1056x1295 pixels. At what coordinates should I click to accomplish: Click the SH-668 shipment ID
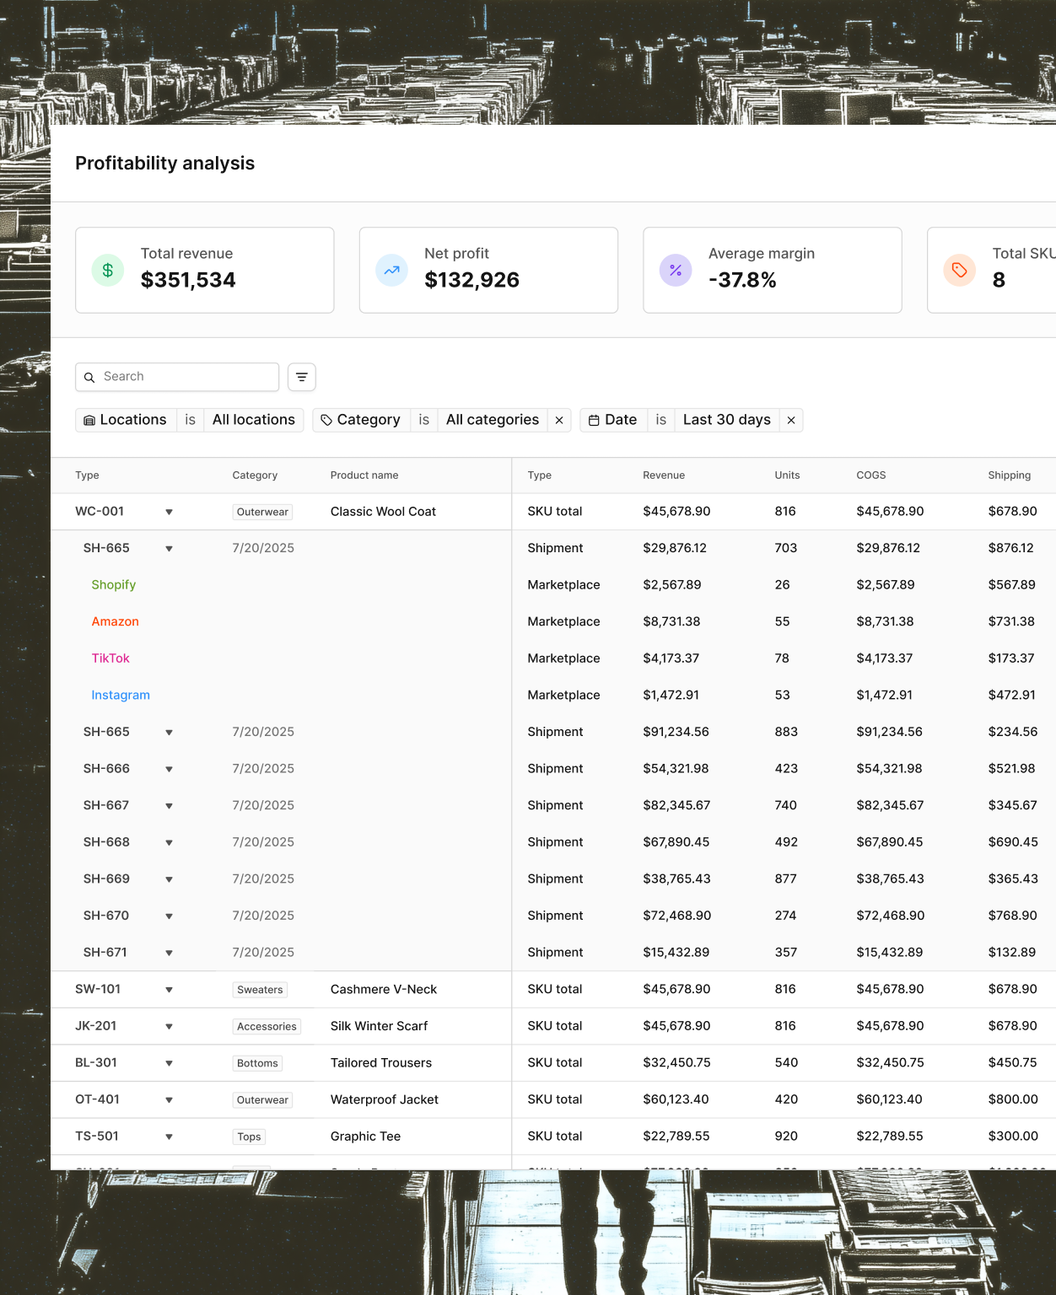pos(106,842)
